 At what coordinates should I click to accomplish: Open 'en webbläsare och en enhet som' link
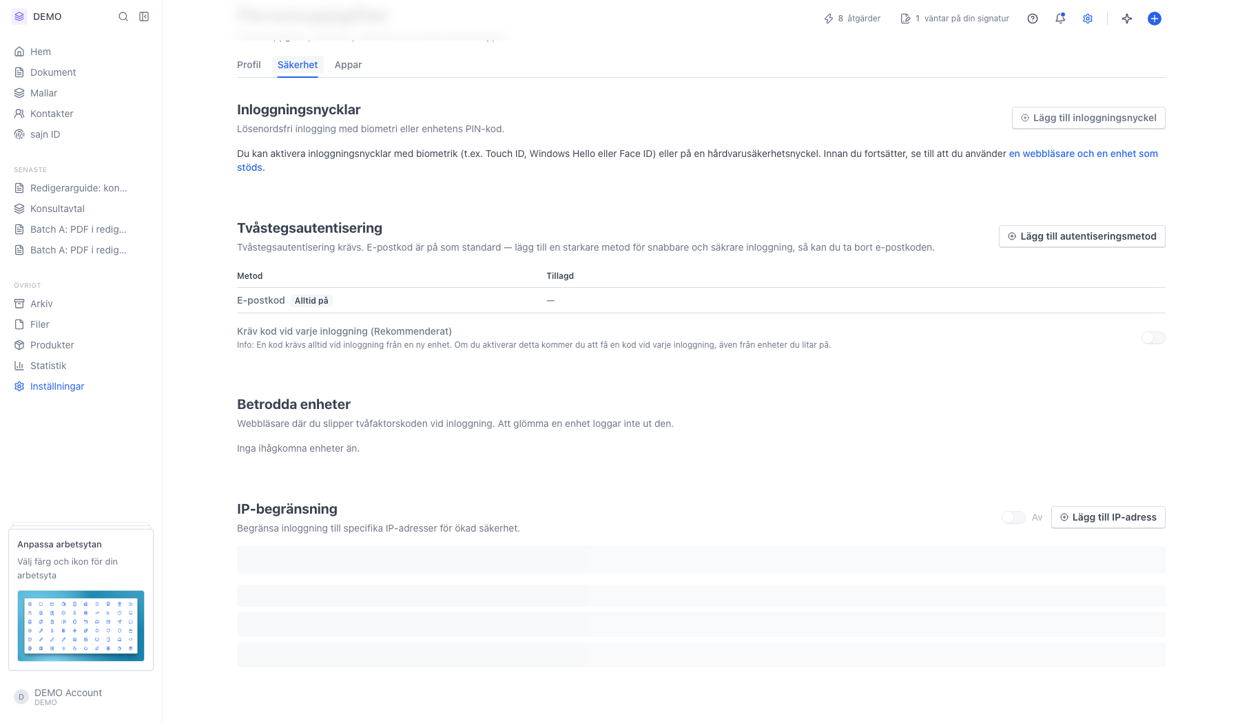pos(1083,154)
